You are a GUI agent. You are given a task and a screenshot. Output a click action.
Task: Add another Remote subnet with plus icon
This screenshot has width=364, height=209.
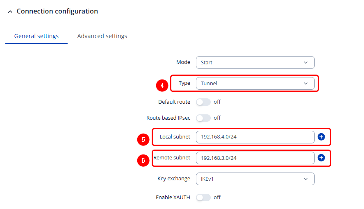pos(321,158)
